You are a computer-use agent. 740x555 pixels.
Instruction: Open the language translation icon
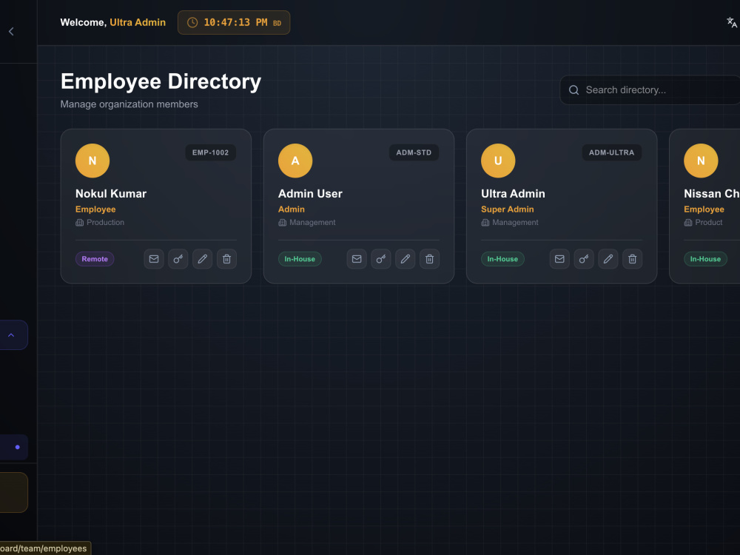732,23
